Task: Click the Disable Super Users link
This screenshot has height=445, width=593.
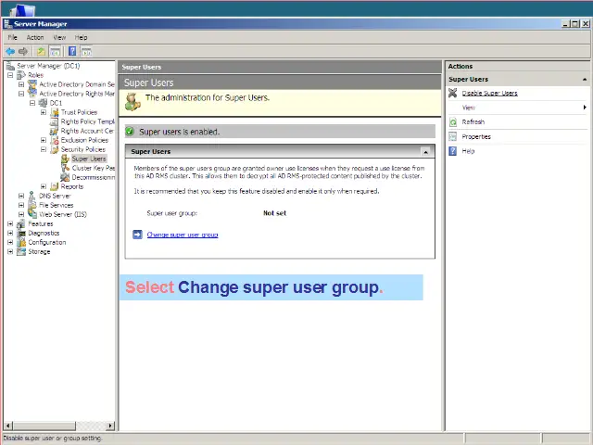Action: 489,93
